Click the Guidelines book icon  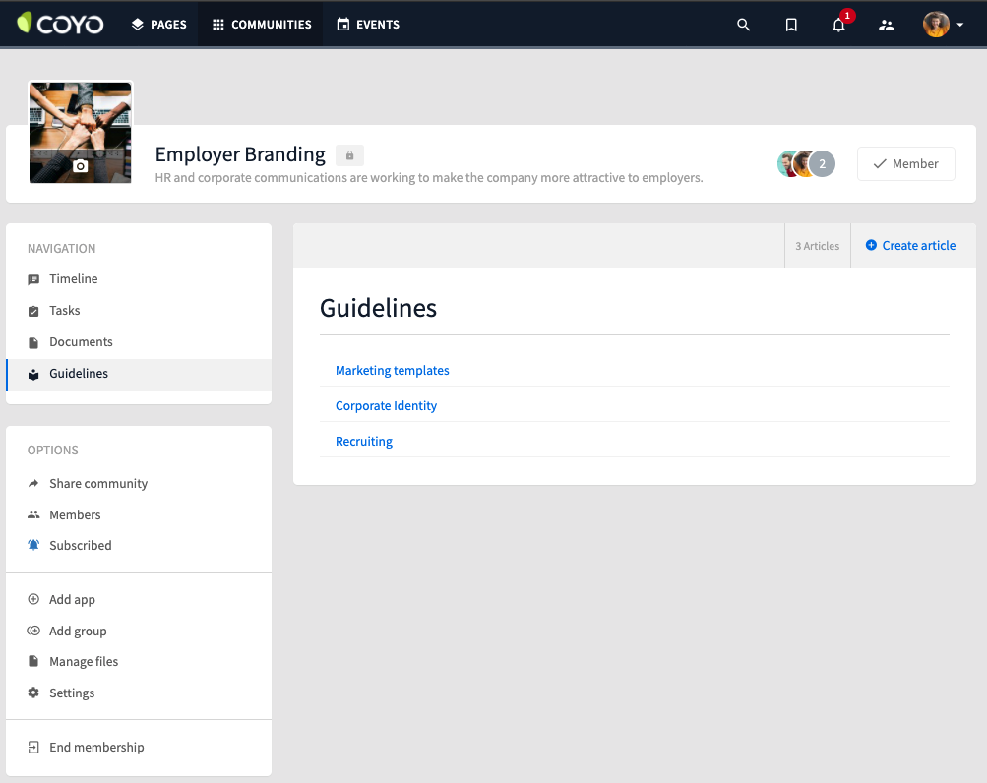click(33, 375)
